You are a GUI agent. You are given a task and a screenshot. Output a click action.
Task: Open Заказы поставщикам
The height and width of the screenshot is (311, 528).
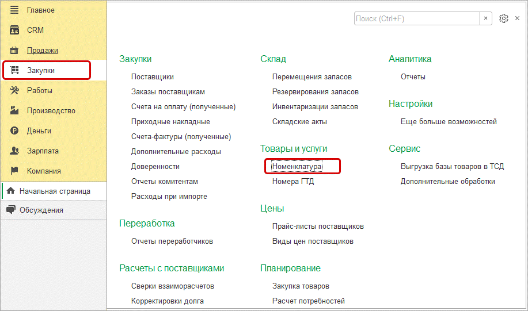pyautogui.click(x=168, y=92)
